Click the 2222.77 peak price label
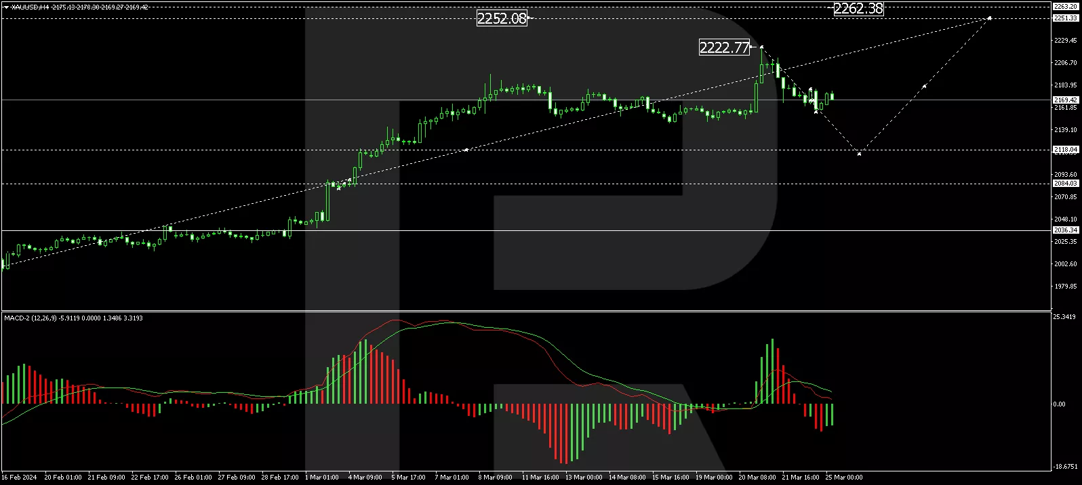This screenshot has width=1082, height=485. point(725,47)
